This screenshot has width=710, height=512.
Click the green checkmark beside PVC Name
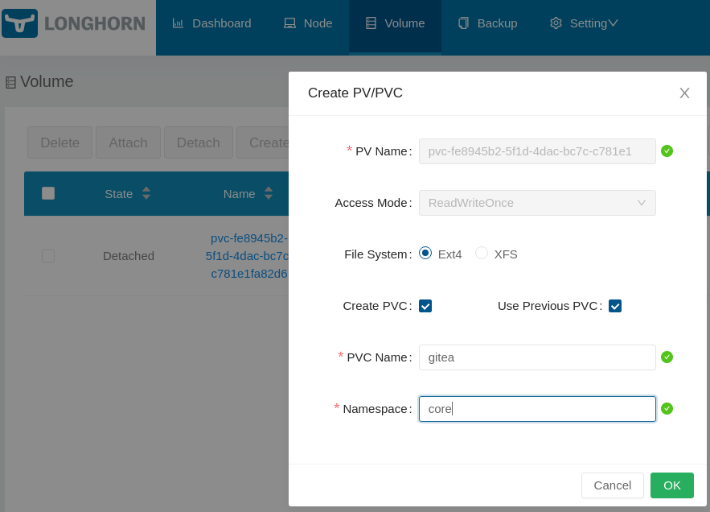667,357
